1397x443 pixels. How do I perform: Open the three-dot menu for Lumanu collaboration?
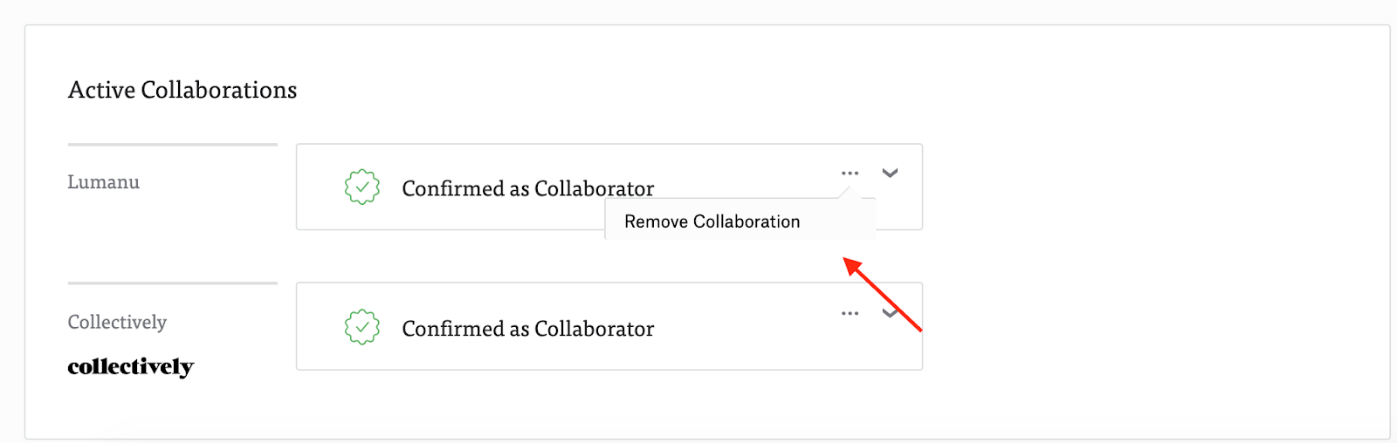click(x=850, y=173)
